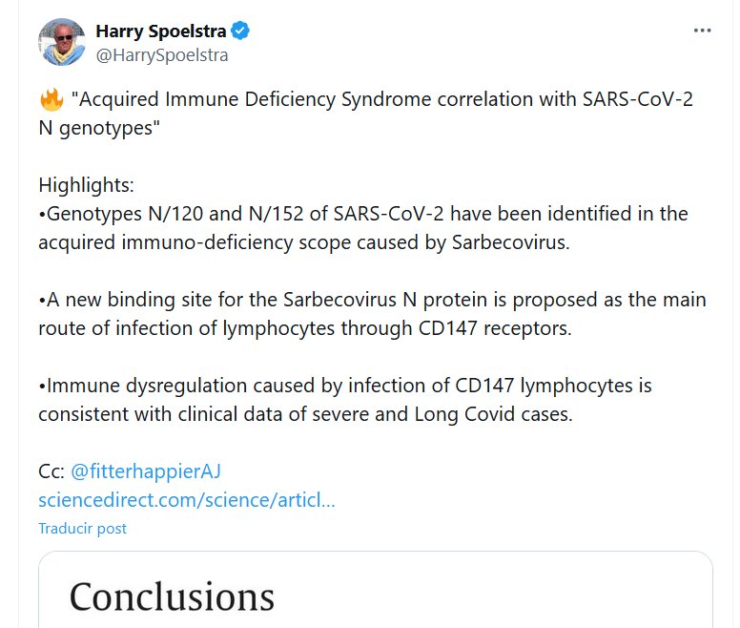Click the Traducir post button
This screenshot has height=628, width=740.
point(82,528)
